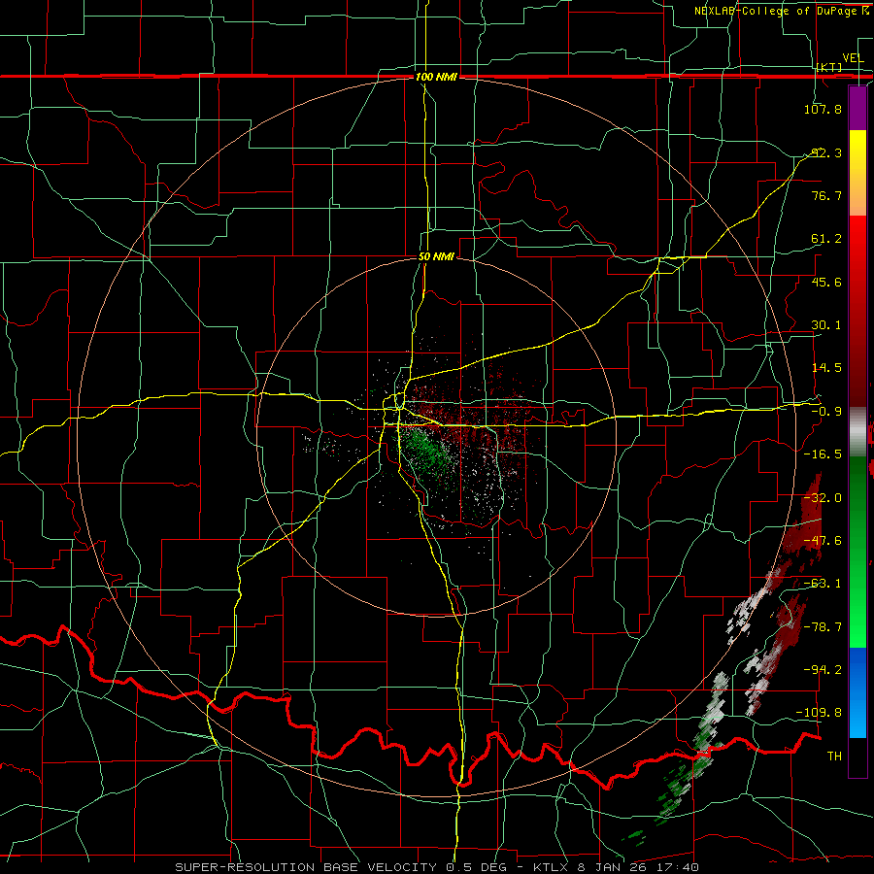Click the 61.2 legend value
The height and width of the screenshot is (874, 874).
826,239
